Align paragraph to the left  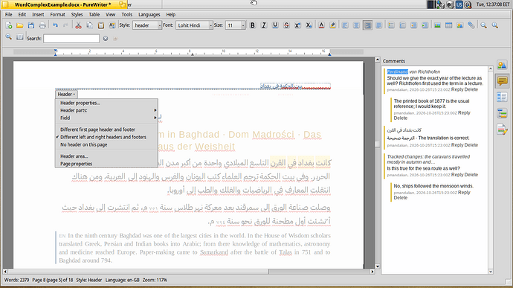(x=345, y=25)
